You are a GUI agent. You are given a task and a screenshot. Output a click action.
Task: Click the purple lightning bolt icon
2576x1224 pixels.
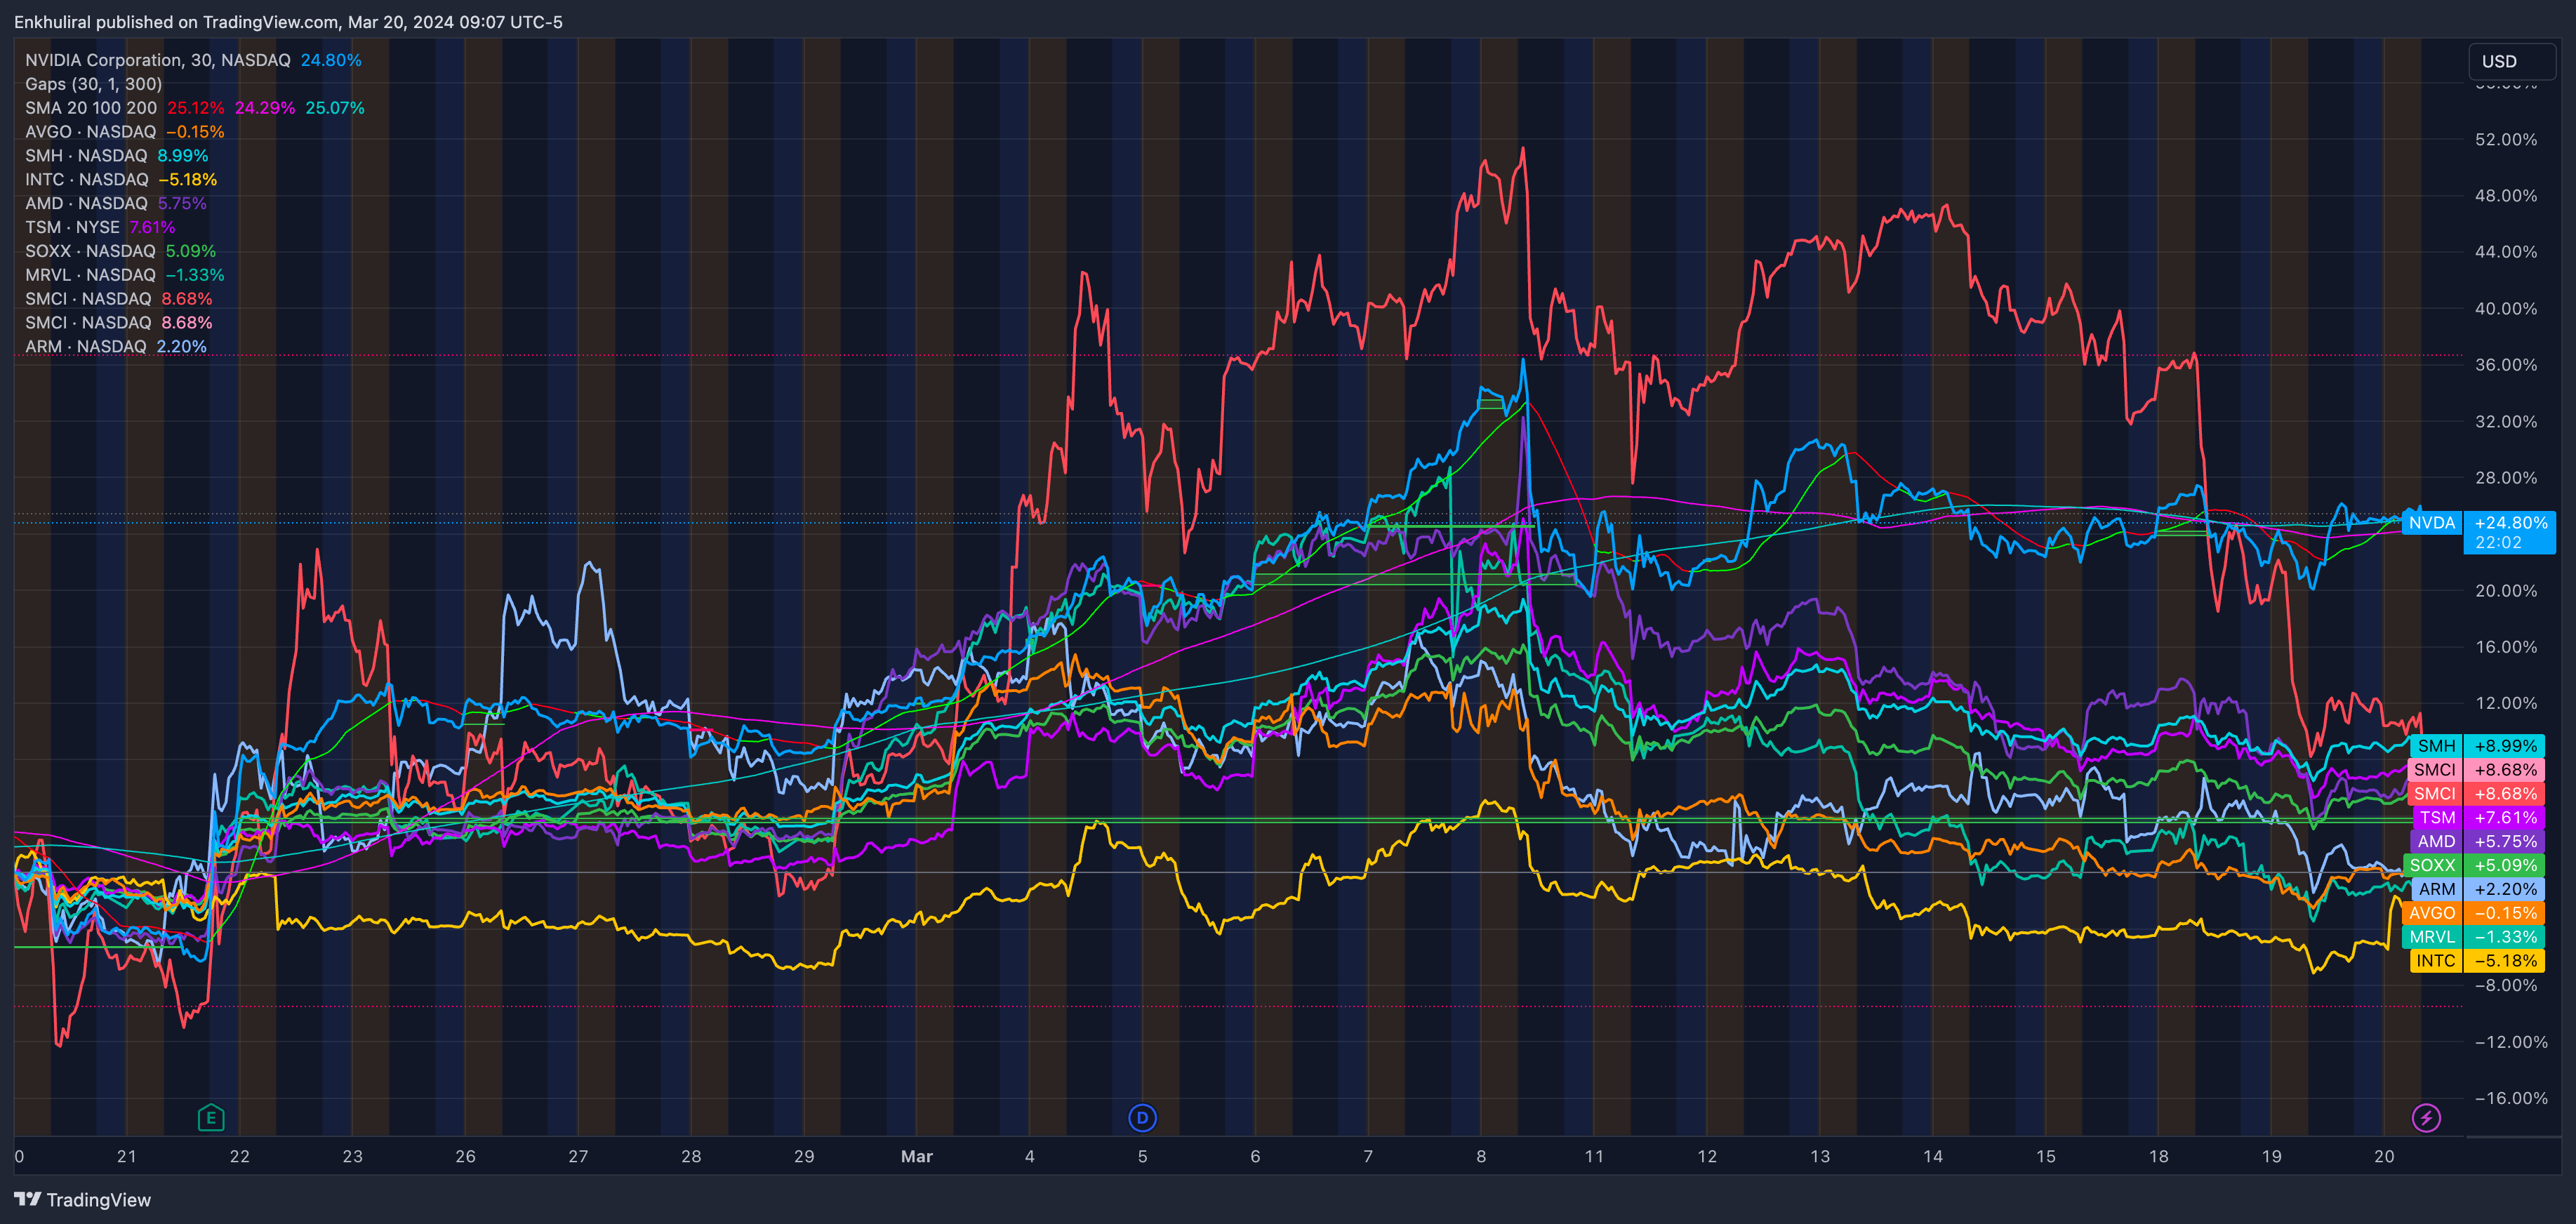pyautogui.click(x=2426, y=1117)
